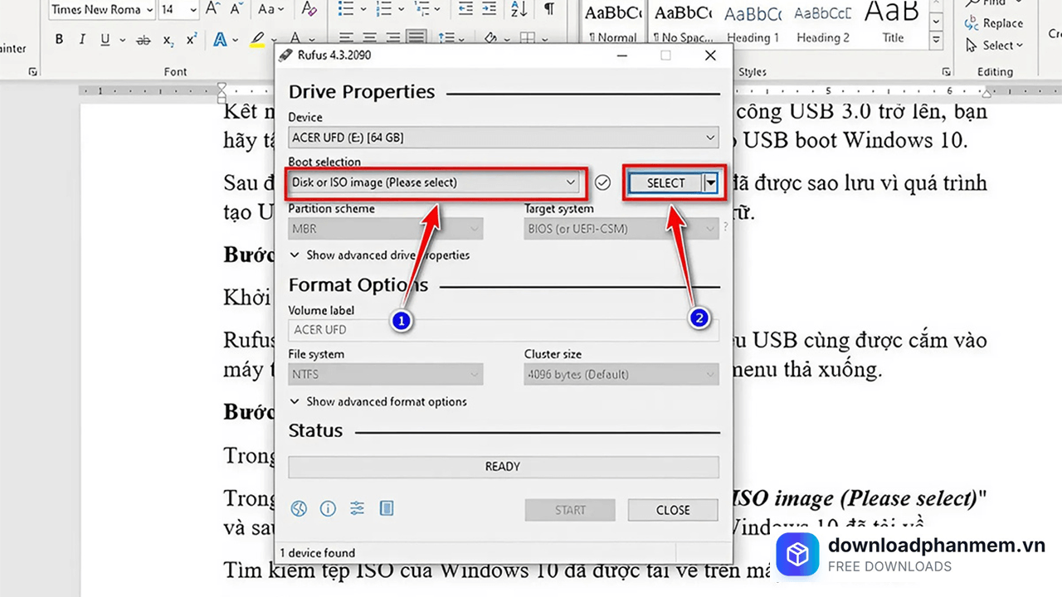
Task: Apply the Heading 1 style
Action: (x=753, y=22)
